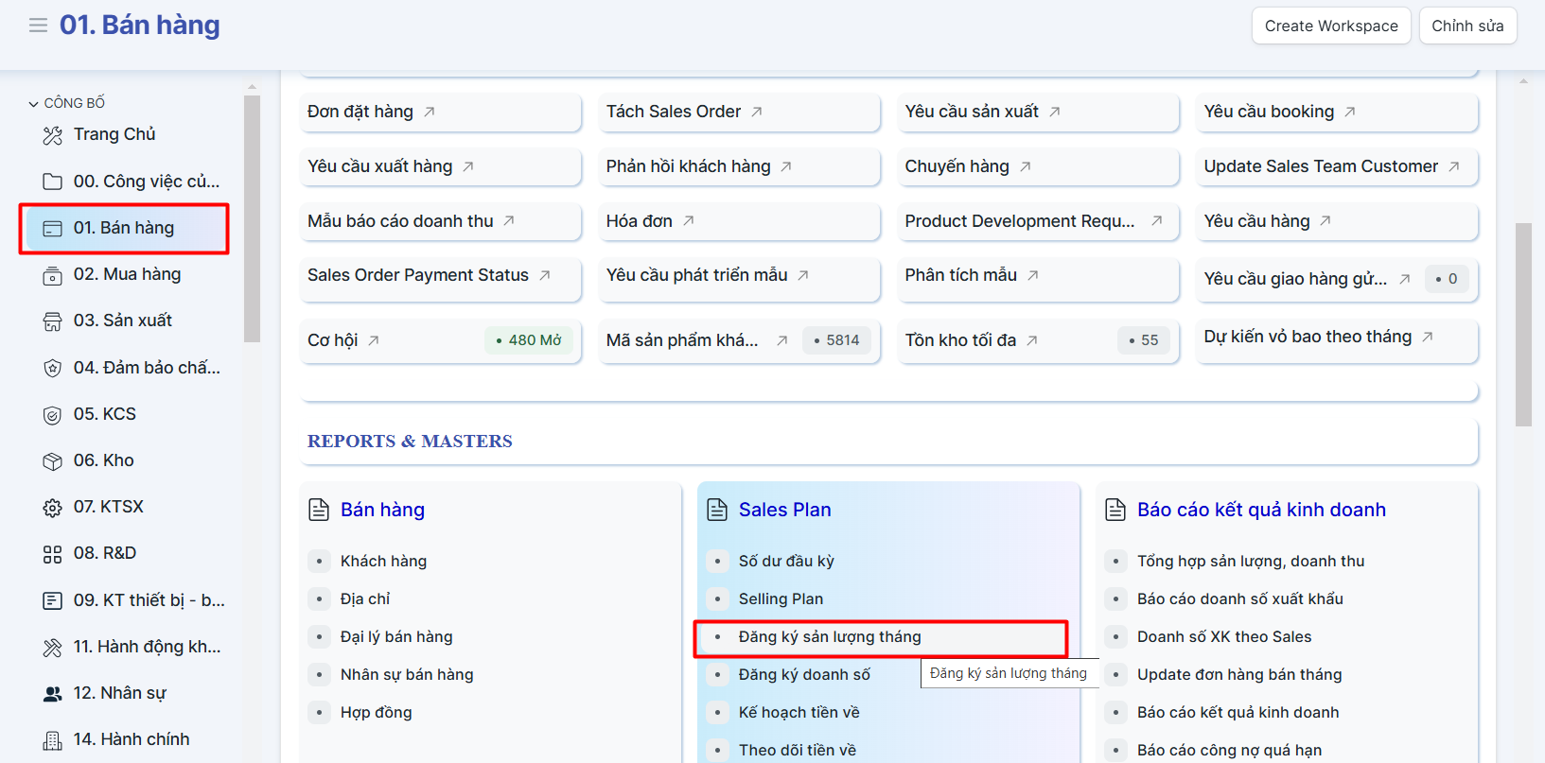Viewport: 1545px width, 763px height.
Task: Open the 14. Hành chính workspace
Action: click(x=132, y=739)
